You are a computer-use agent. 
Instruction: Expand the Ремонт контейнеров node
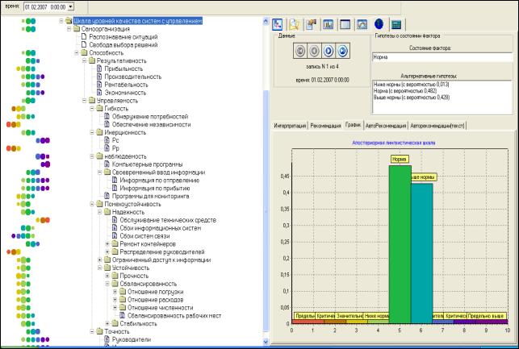(x=107, y=244)
